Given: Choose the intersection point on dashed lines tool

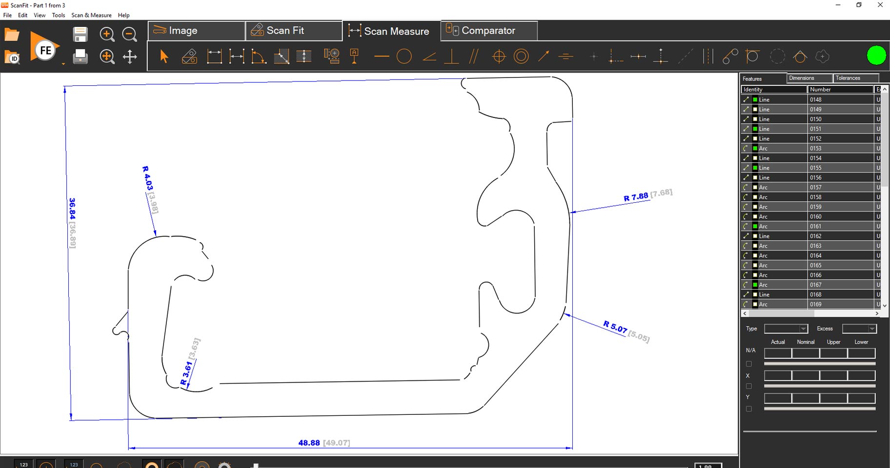Looking at the screenshot, I should pyautogui.click(x=616, y=57).
